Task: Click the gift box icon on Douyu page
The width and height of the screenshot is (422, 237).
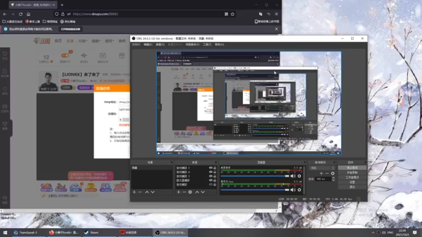Action: coord(122,56)
